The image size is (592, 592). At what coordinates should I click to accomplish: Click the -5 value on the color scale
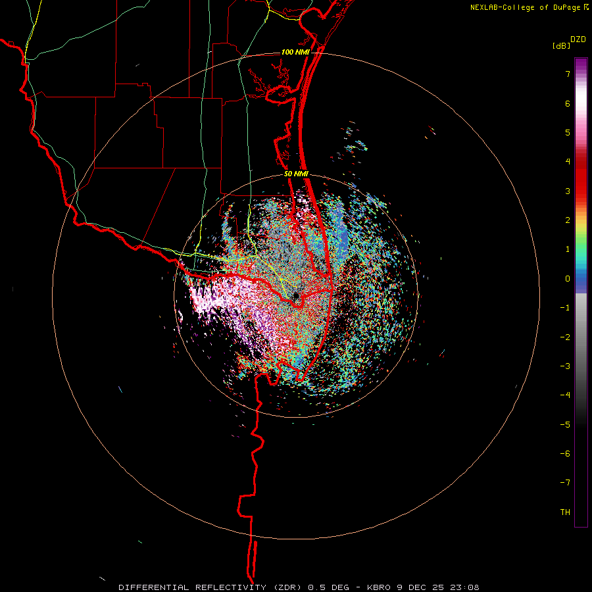click(x=565, y=425)
